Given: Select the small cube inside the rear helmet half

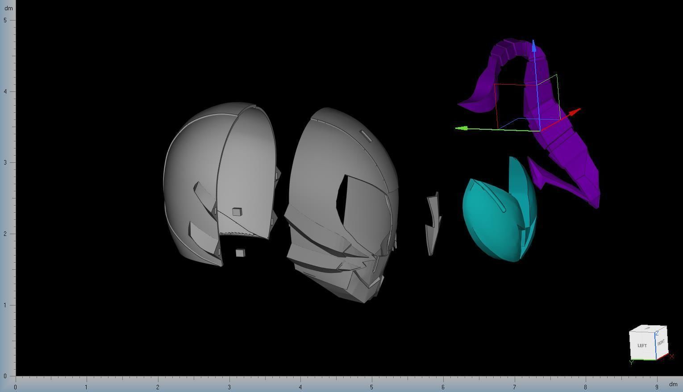Looking at the screenshot, I should pos(237,212).
